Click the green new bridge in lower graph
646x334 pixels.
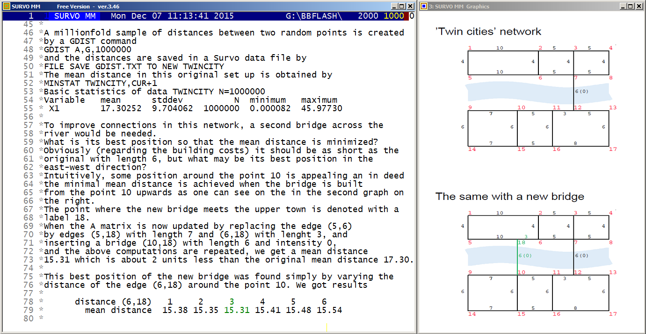(x=517, y=256)
